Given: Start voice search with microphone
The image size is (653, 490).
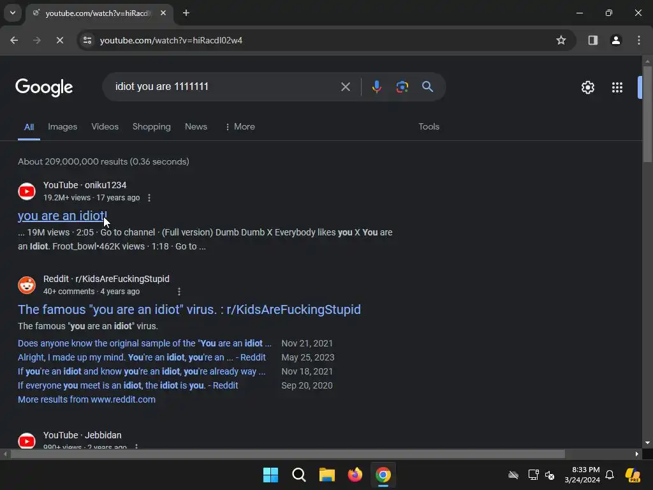Looking at the screenshot, I should (377, 87).
